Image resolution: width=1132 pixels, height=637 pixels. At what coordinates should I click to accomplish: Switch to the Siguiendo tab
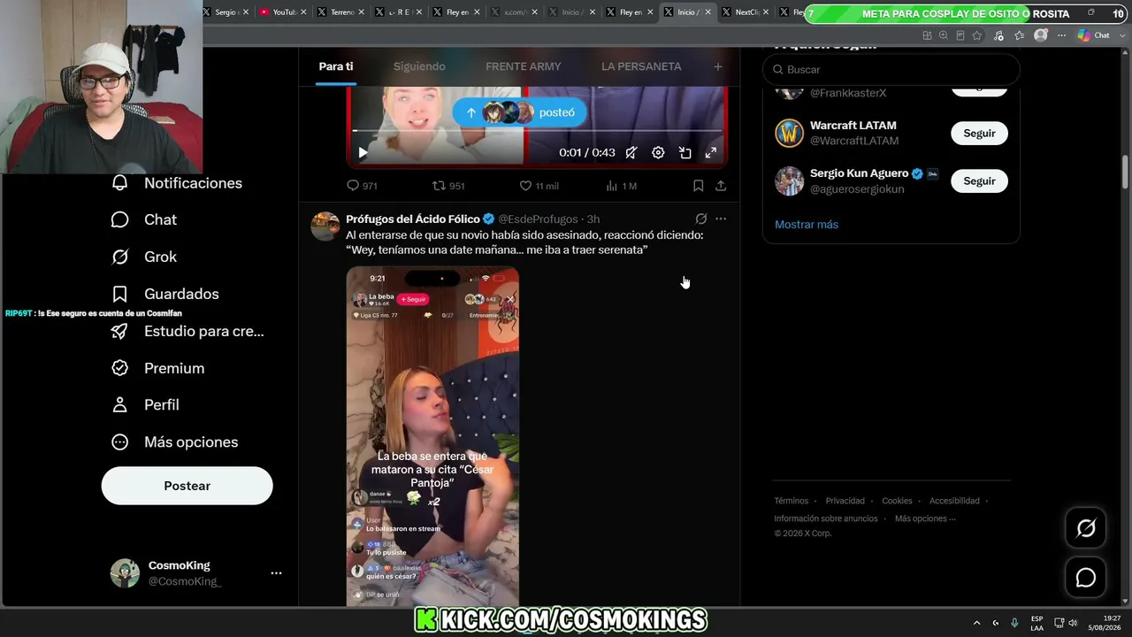click(x=419, y=66)
